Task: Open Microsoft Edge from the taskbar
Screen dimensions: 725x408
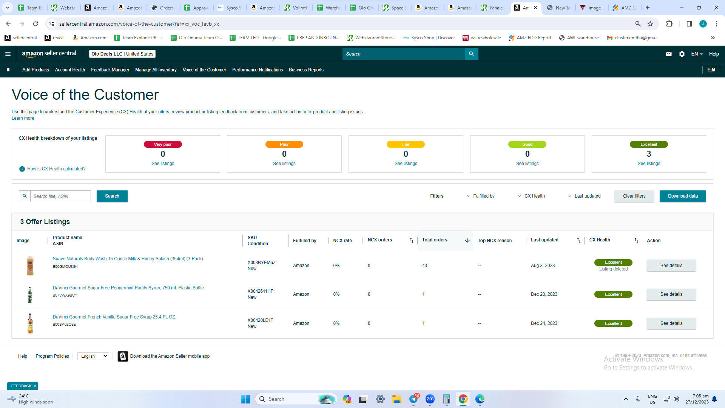Action: [480, 399]
